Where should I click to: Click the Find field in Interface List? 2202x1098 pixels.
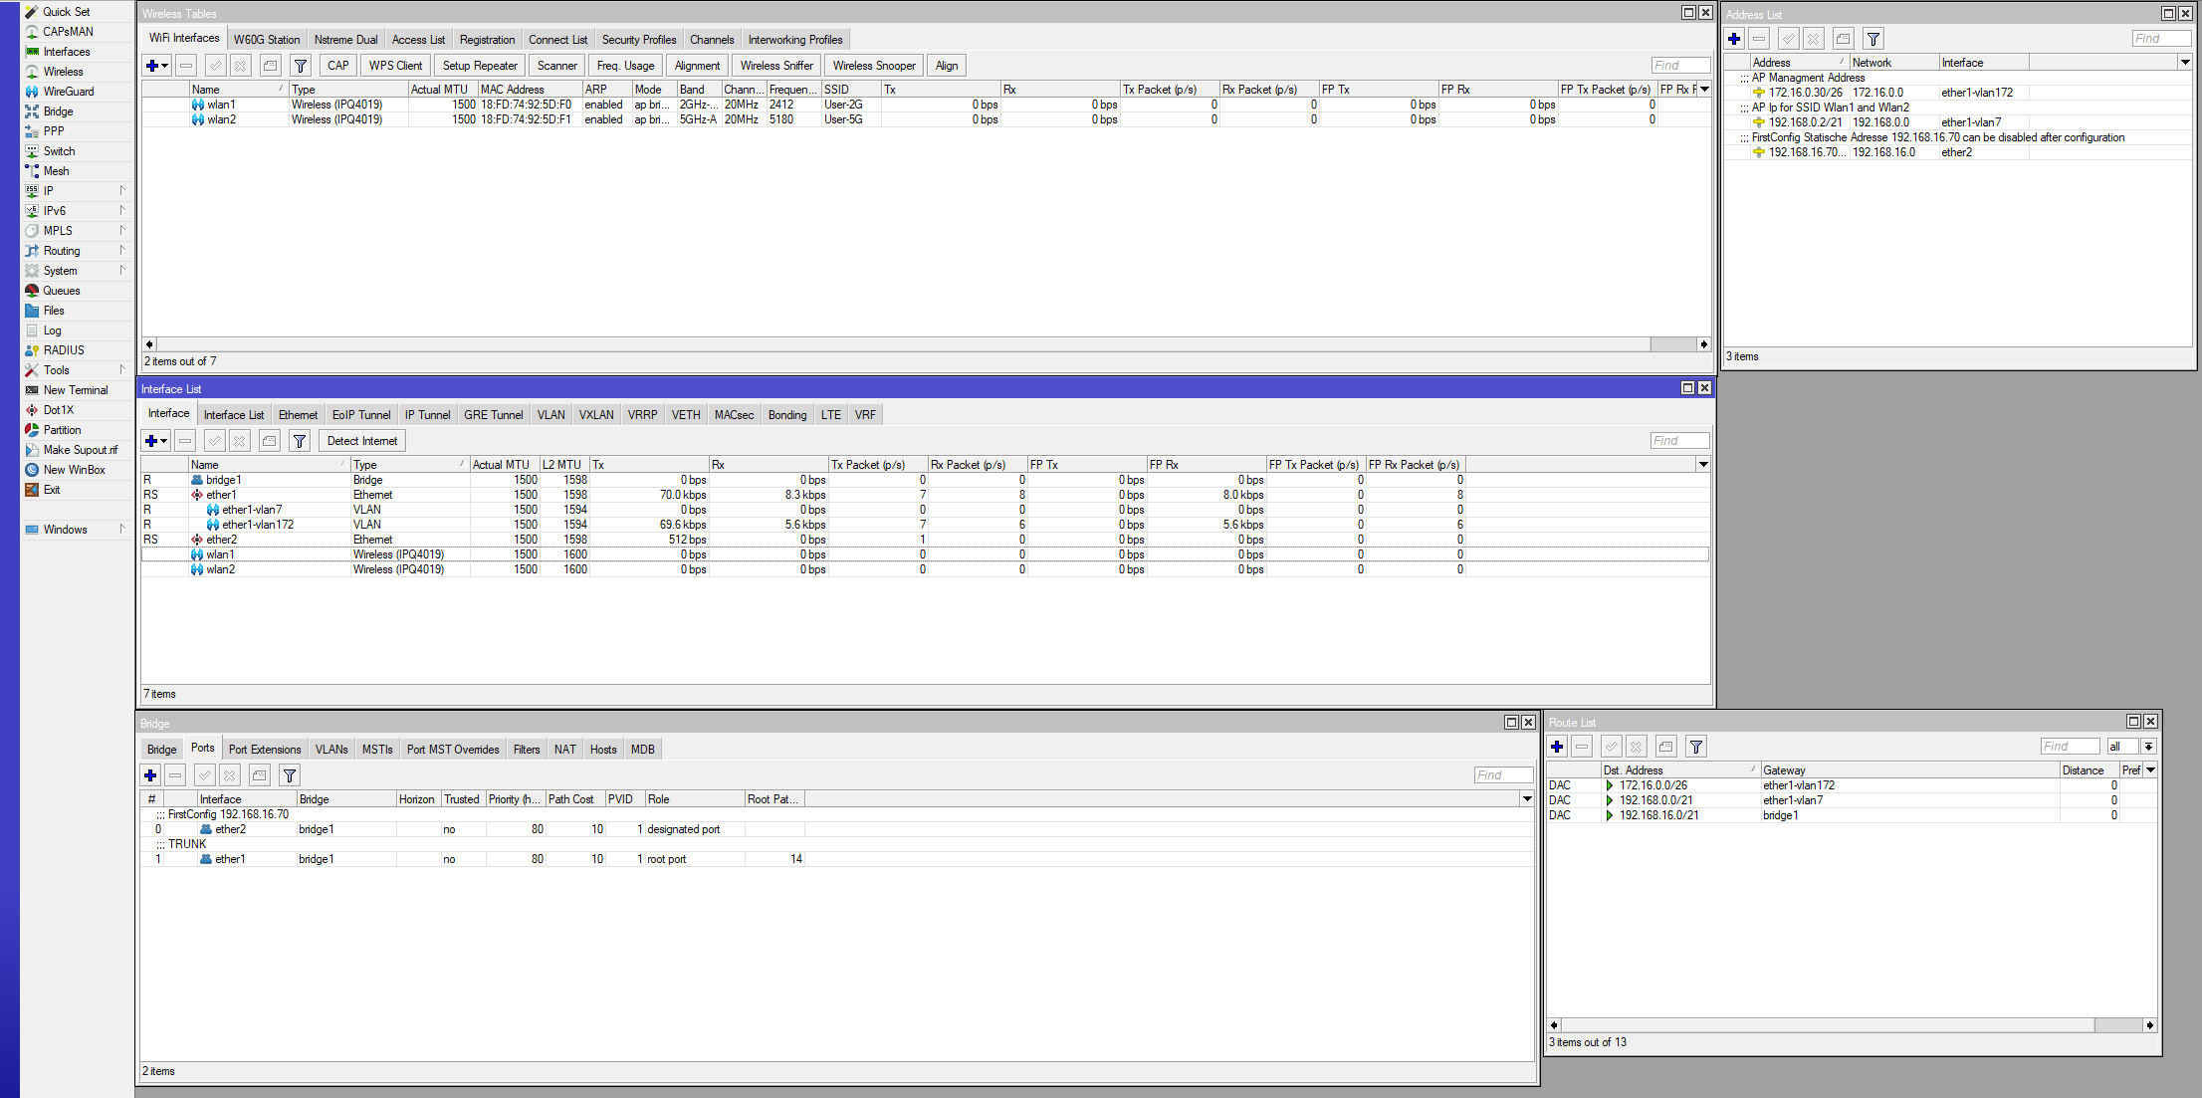(1678, 441)
